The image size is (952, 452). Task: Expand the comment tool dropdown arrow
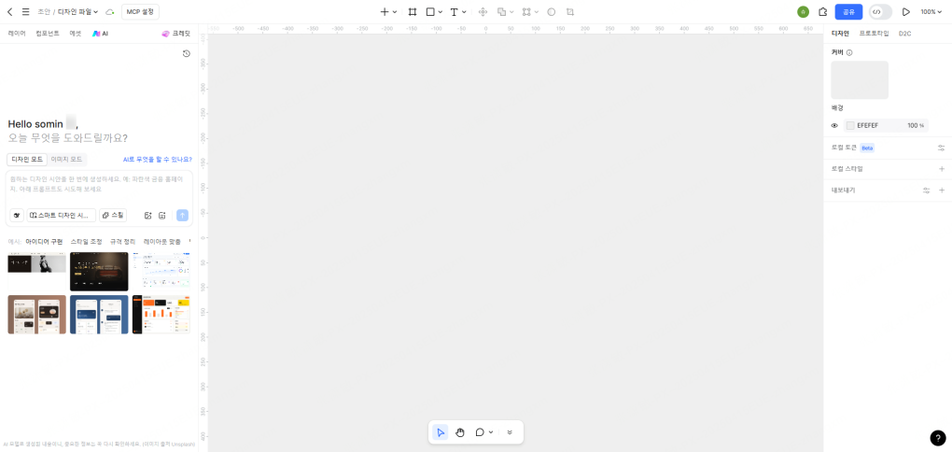(x=491, y=432)
